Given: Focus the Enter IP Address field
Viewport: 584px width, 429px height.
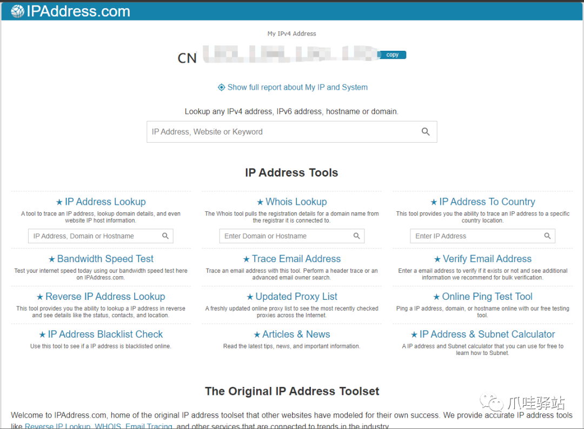Looking at the screenshot, I should pyautogui.click(x=482, y=236).
